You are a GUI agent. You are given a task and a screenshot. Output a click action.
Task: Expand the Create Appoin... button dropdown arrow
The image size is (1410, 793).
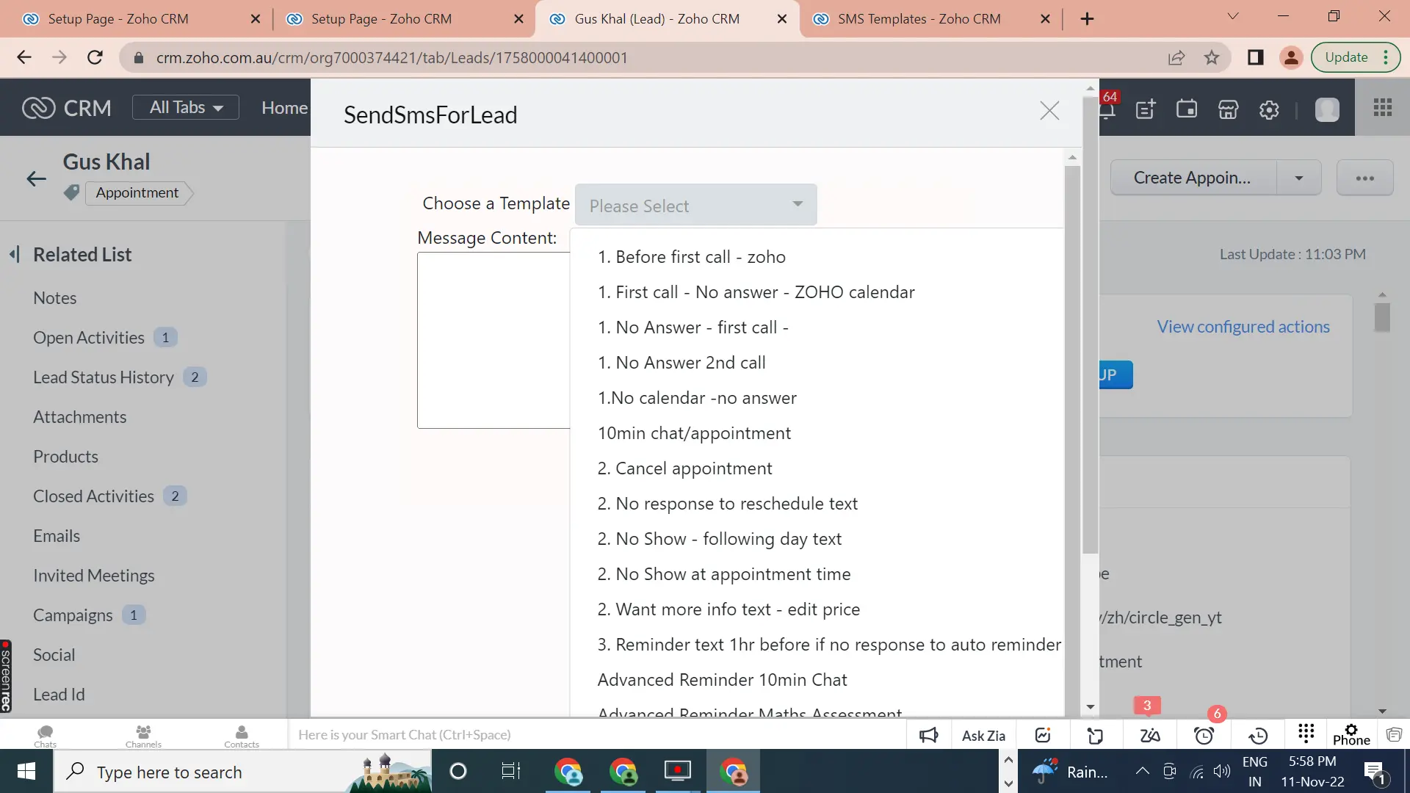tap(1299, 178)
